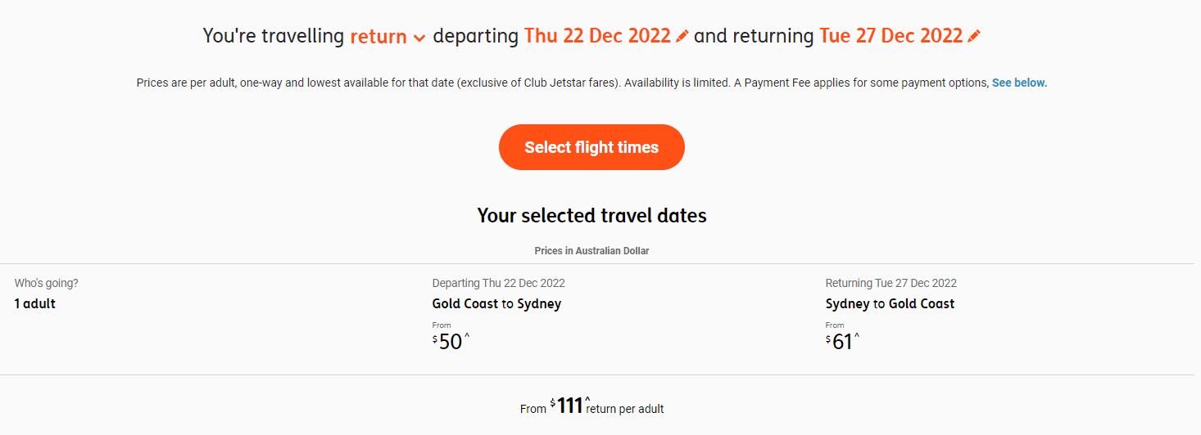Click the Sydney to Gold Coast route
Screen dimensions: 1201x435
tap(890, 303)
